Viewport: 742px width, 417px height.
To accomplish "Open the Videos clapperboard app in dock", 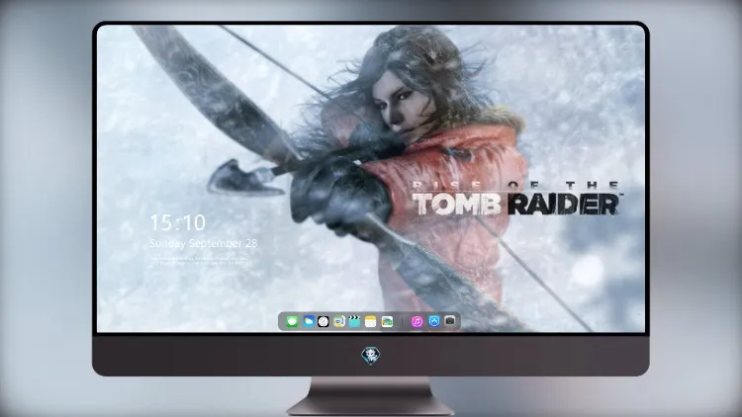I will 354,321.
